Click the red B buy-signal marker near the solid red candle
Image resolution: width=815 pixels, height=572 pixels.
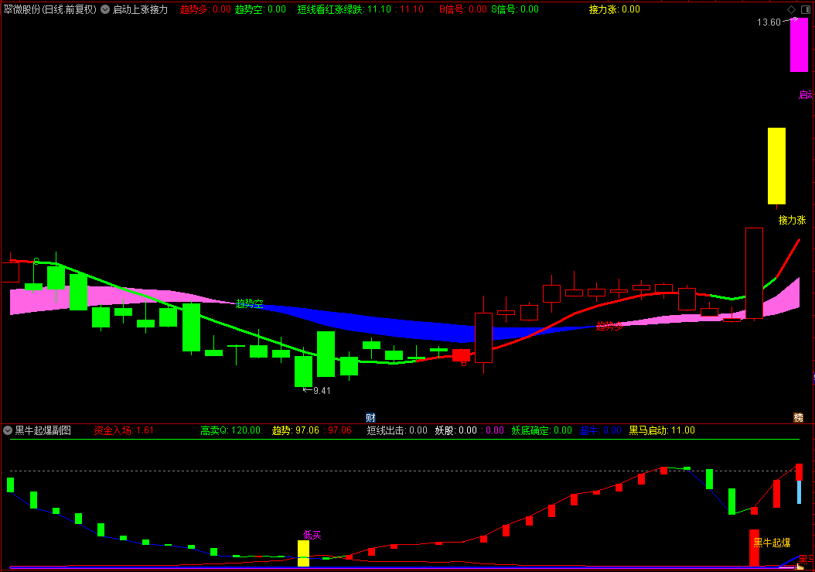464,363
